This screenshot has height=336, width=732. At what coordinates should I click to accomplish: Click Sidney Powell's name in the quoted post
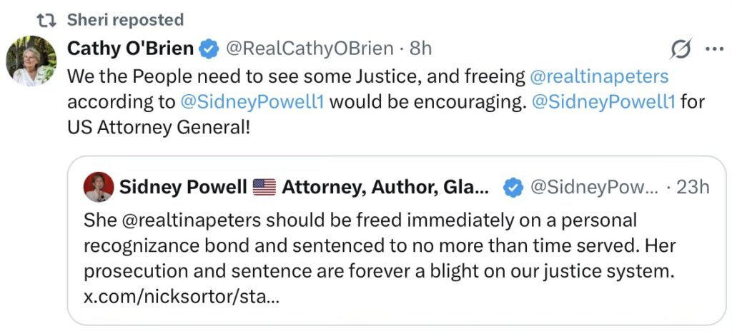(182, 188)
